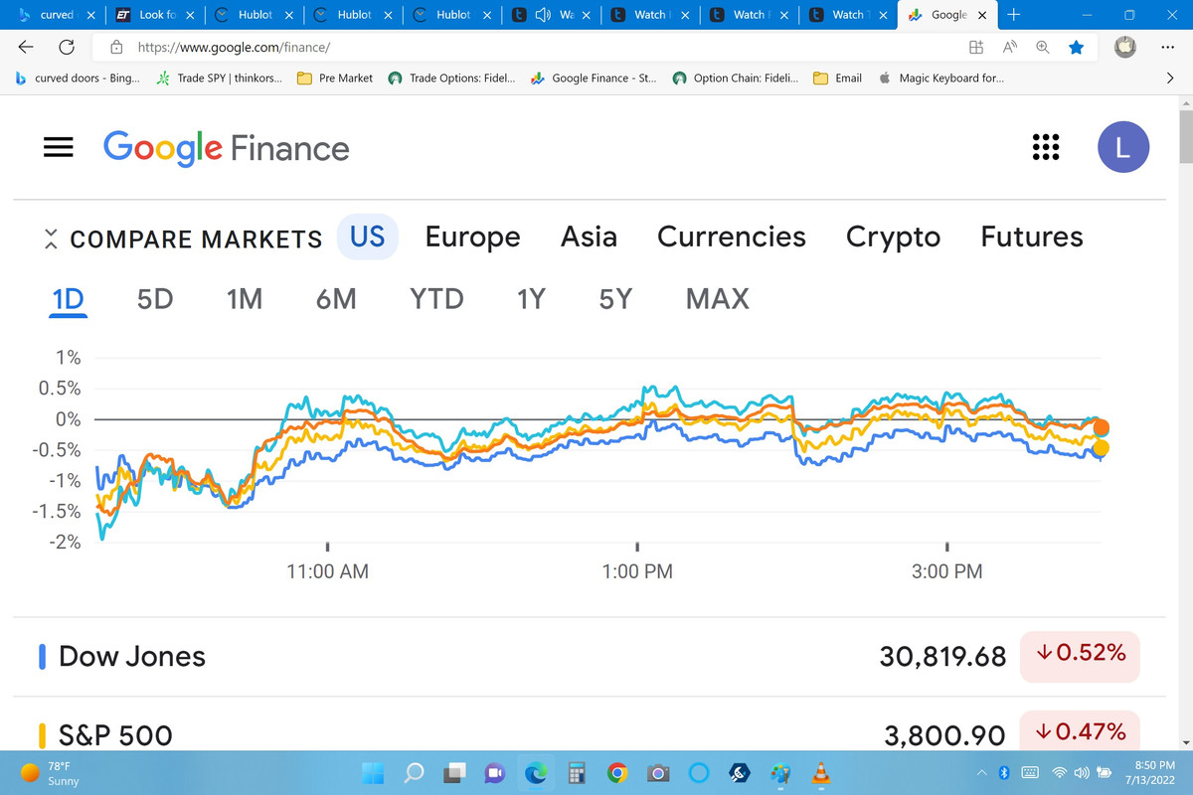Open the Google apps grid

click(1045, 147)
